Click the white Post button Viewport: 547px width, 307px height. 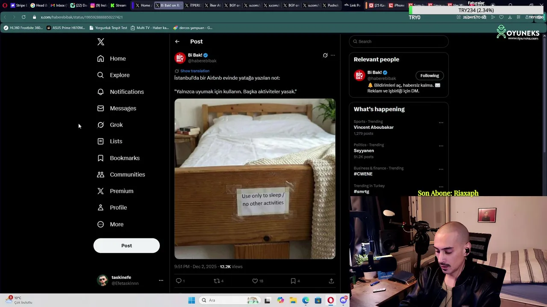[126, 246]
